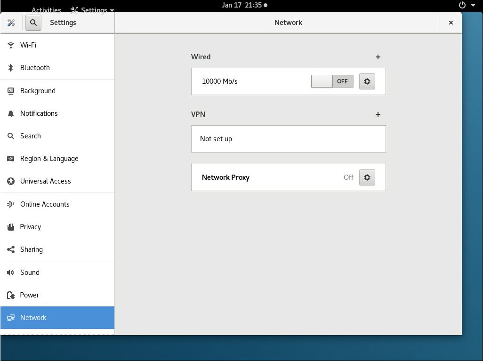Open the system power menu icon
483x361 pixels.
(x=462, y=5)
